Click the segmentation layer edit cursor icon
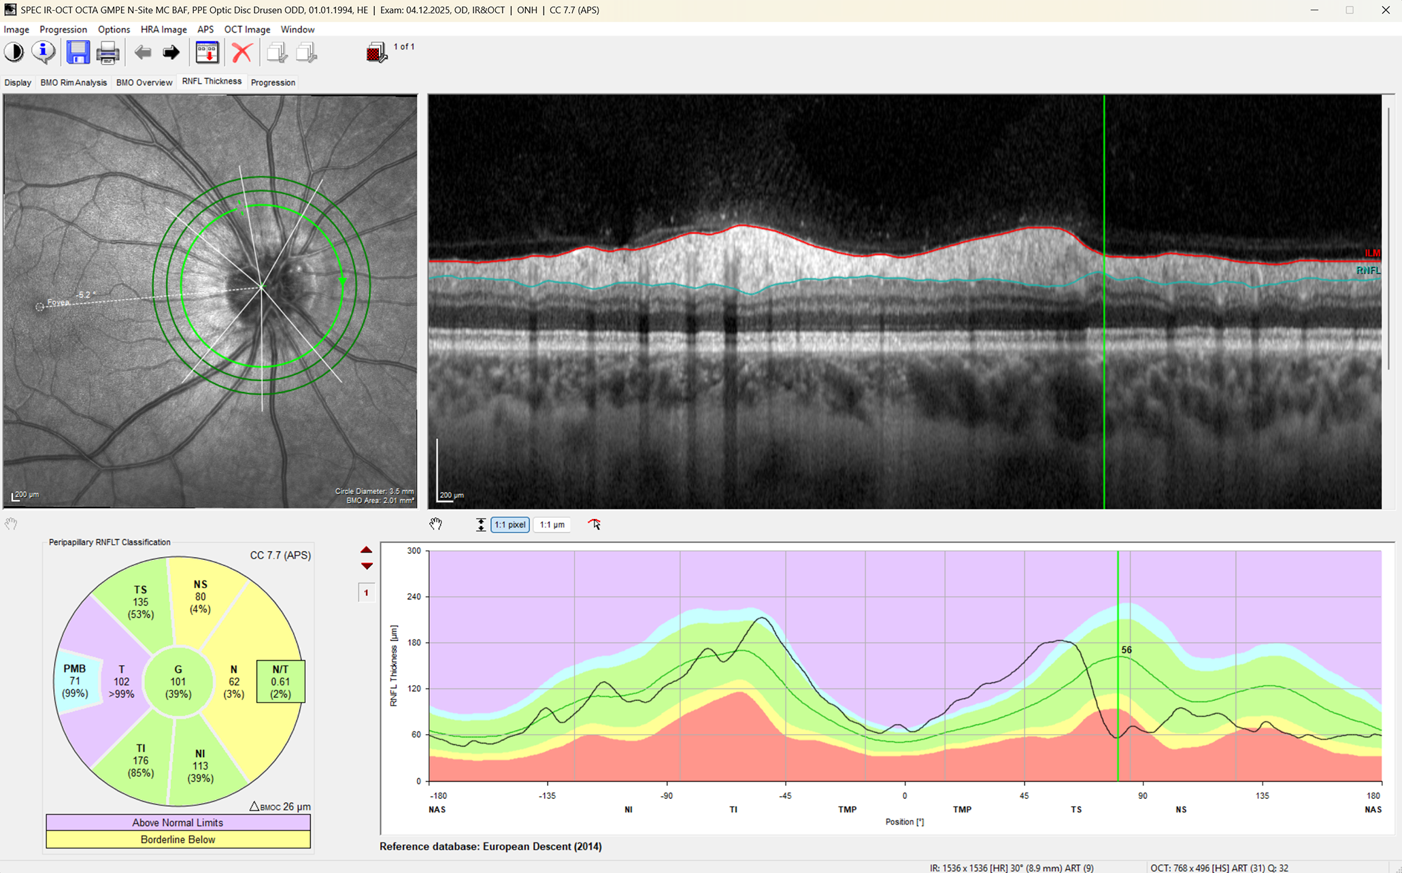The height and width of the screenshot is (873, 1402). (x=595, y=524)
